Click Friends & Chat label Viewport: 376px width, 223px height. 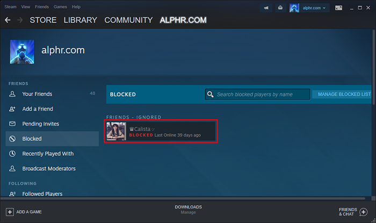348,212
